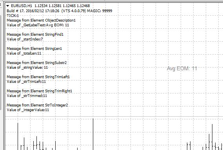The image size is (223, 150).
Task: Click 'Value of _strTrimmed:11' line
Action: tap(27, 95)
